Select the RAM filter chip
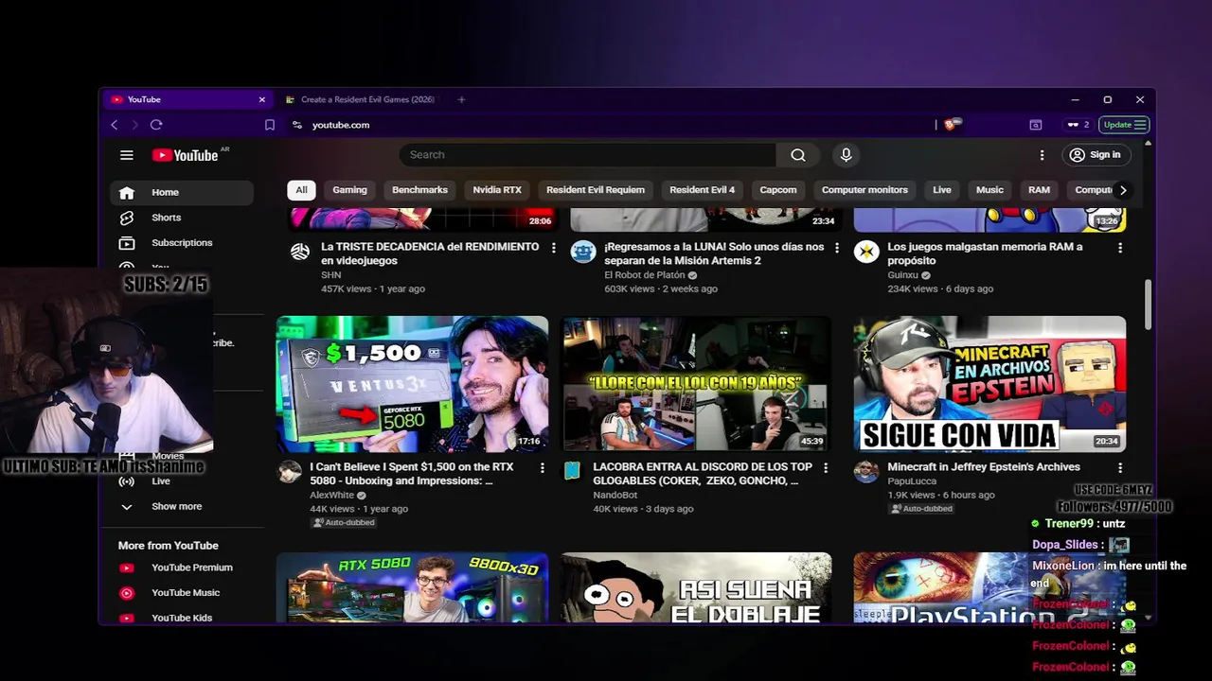 (x=1039, y=190)
